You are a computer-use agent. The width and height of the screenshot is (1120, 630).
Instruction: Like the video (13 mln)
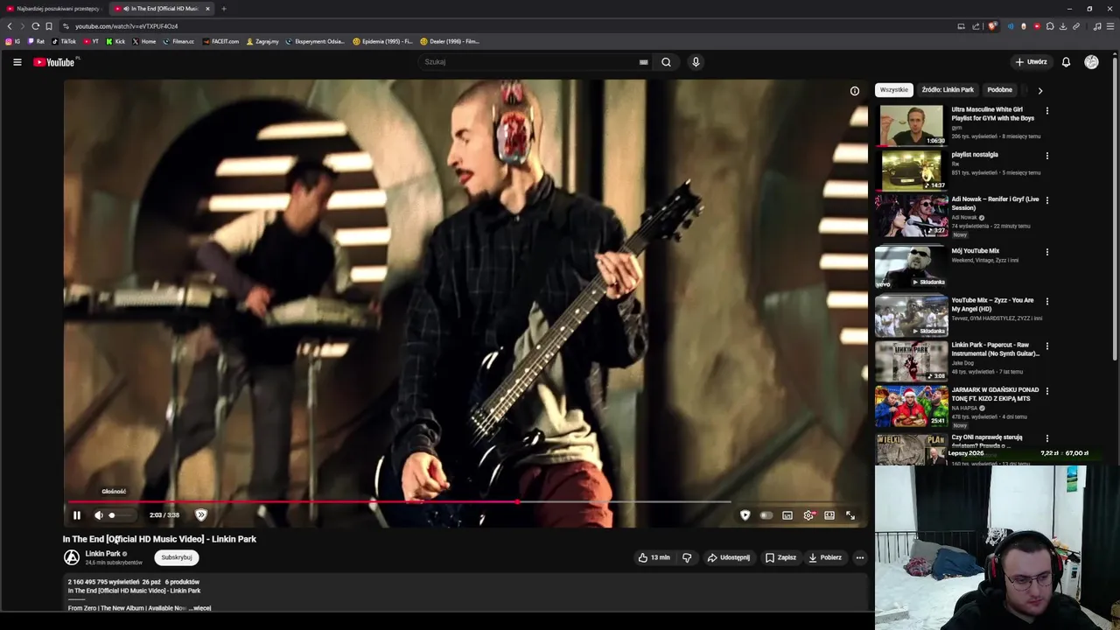pos(654,557)
